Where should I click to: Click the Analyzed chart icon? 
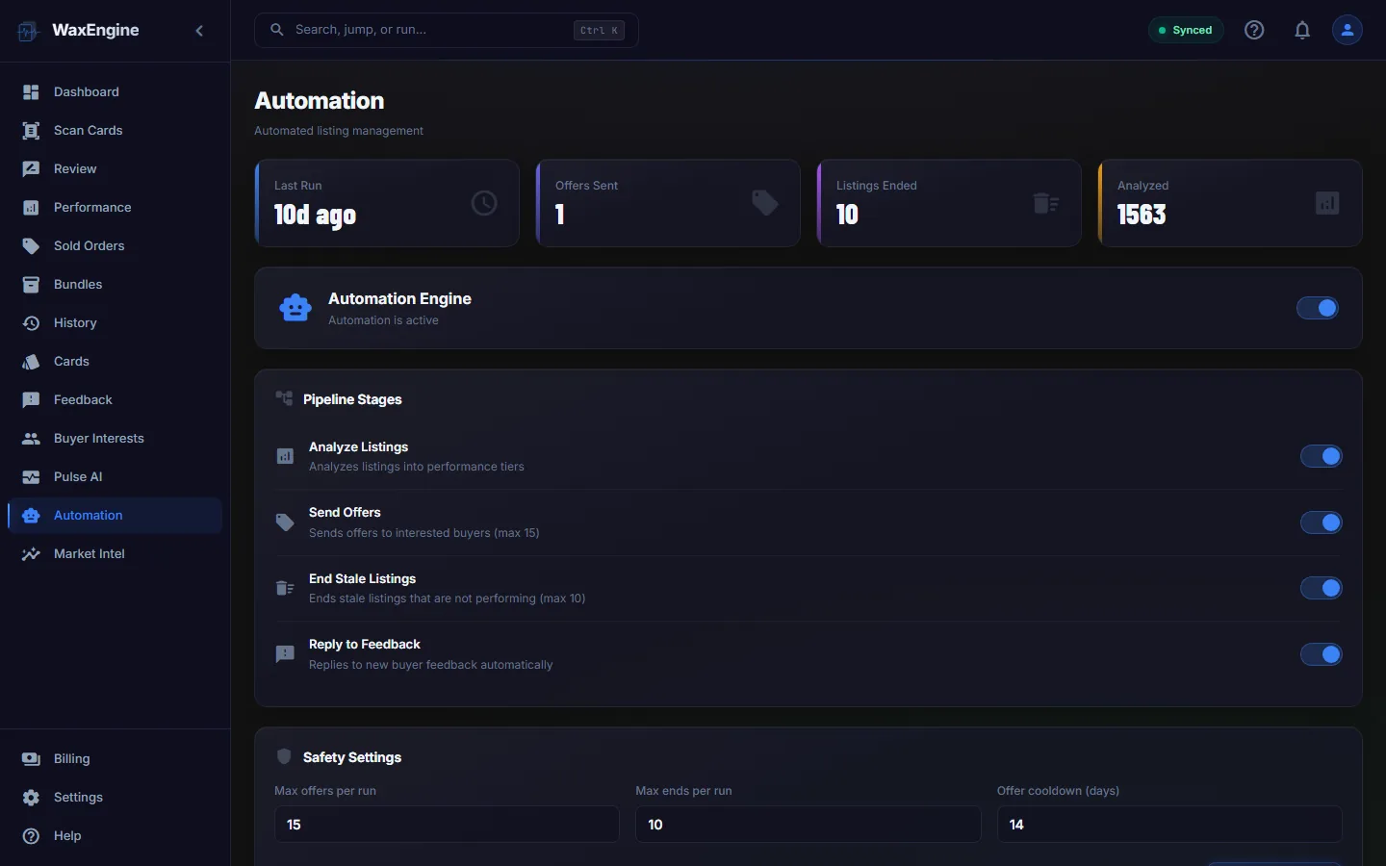[x=1327, y=203]
